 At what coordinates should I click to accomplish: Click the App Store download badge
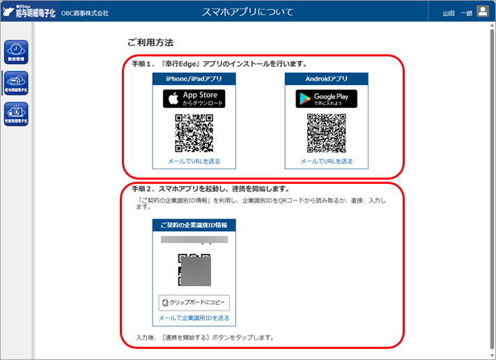pyautogui.click(x=194, y=99)
